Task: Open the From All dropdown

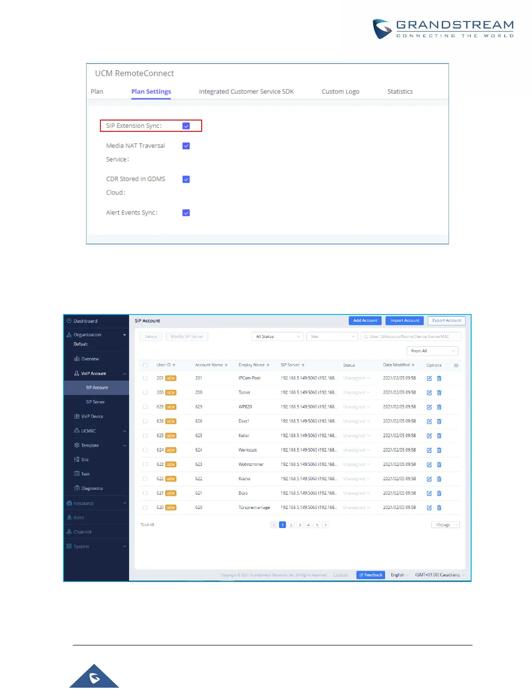Action: 432,351
